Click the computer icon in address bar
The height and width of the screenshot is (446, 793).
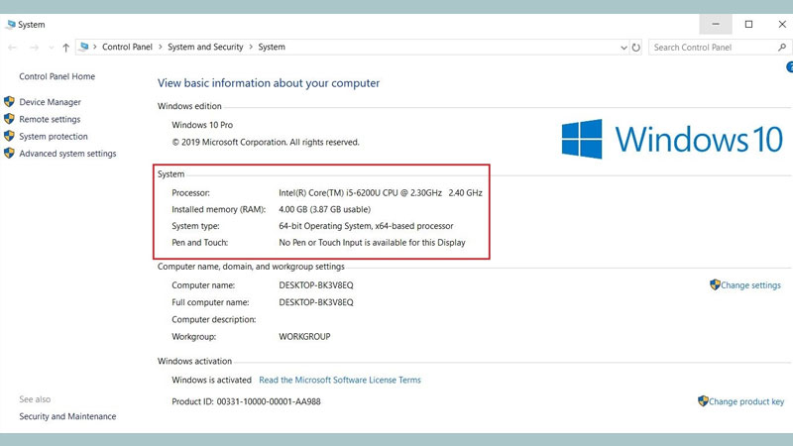click(85, 47)
